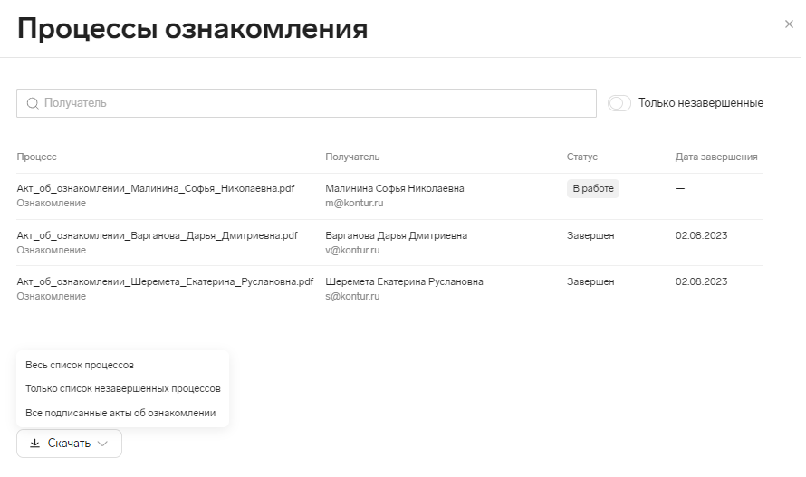Open the Скачать dropdown button
The width and height of the screenshot is (806, 477).
tap(69, 444)
